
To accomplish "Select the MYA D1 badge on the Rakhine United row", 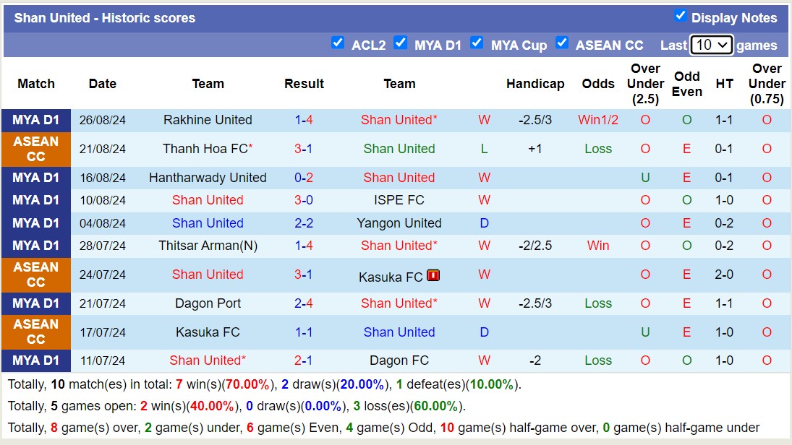I will [35, 120].
